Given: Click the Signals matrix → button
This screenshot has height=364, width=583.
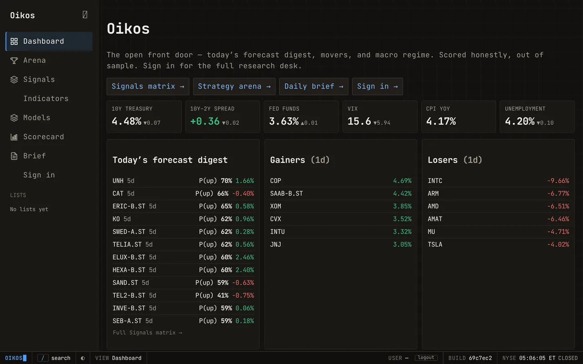Looking at the screenshot, I should 148,86.
